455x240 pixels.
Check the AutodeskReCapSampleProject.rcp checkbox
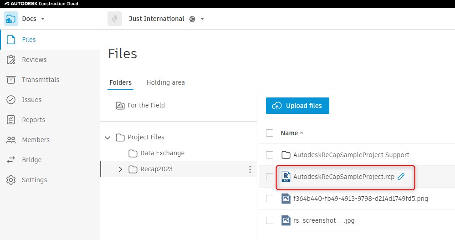pos(270,176)
